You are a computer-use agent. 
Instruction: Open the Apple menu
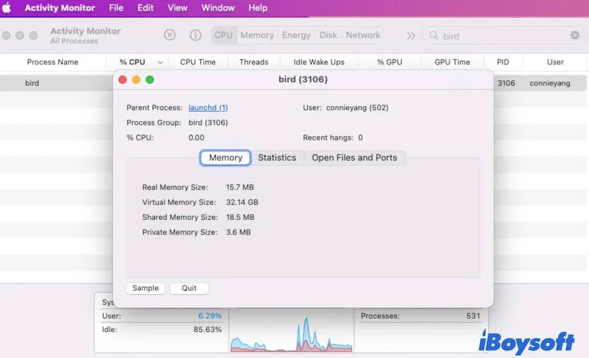(9, 8)
